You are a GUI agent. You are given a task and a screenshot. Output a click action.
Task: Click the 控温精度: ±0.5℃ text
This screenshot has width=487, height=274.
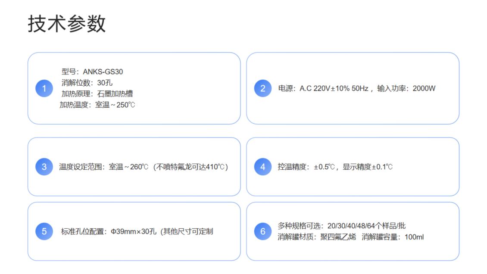tap(306, 167)
